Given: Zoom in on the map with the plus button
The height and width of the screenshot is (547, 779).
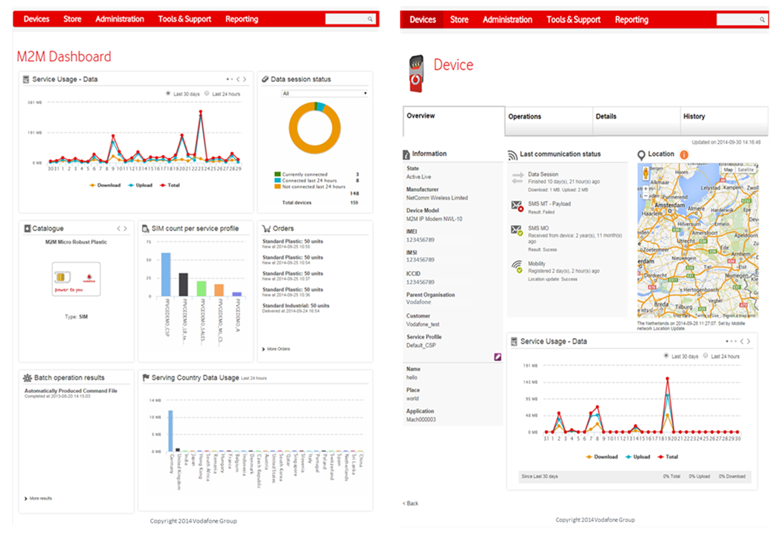Looking at the screenshot, I should click(645, 189).
